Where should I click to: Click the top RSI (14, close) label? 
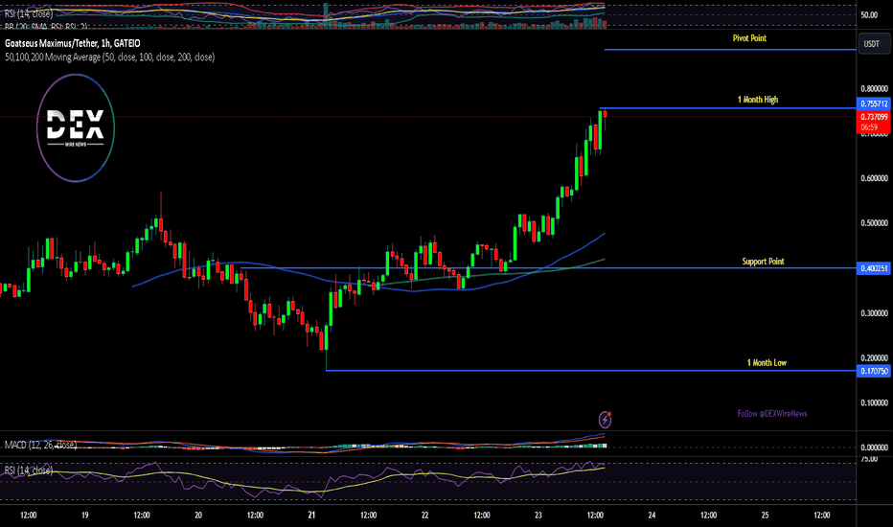click(29, 13)
